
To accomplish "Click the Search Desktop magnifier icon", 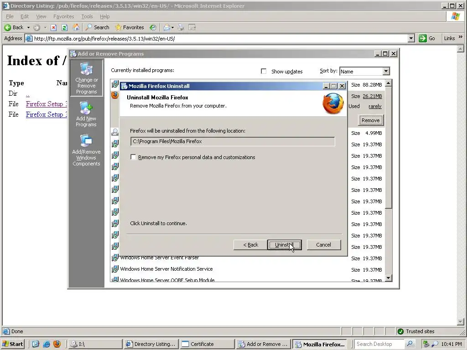I will (410, 344).
